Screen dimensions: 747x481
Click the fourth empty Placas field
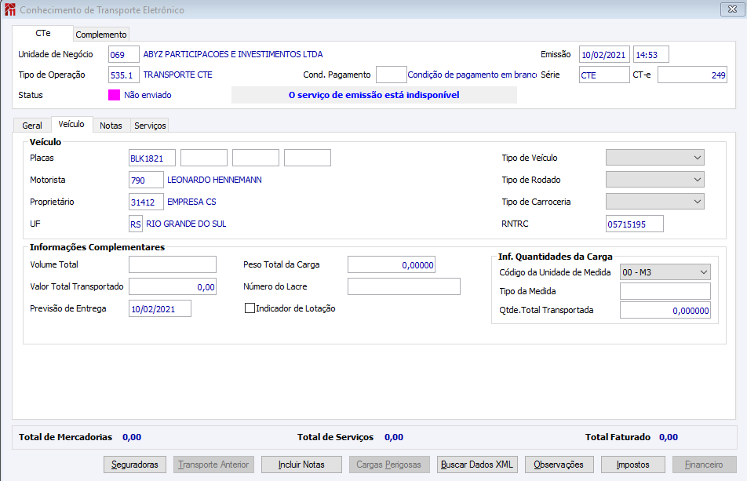coord(308,158)
